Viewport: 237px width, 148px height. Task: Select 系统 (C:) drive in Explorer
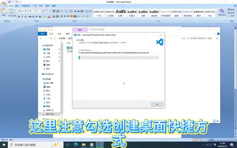pyautogui.click(x=49, y=110)
